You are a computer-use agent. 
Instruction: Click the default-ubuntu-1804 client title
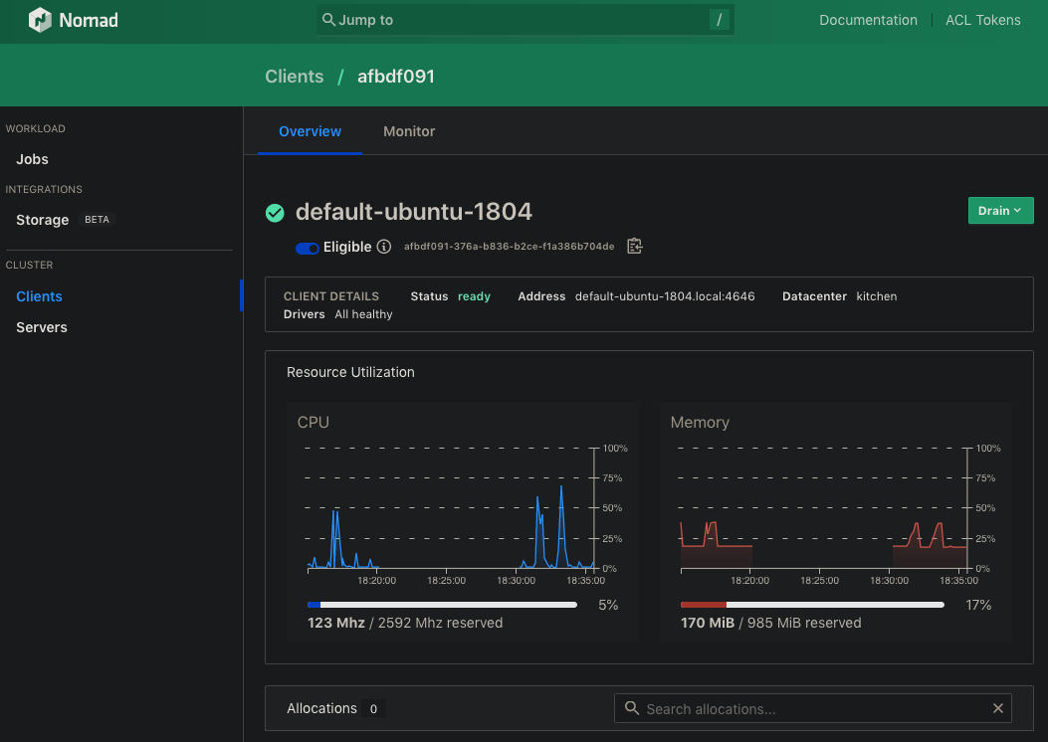click(x=414, y=212)
